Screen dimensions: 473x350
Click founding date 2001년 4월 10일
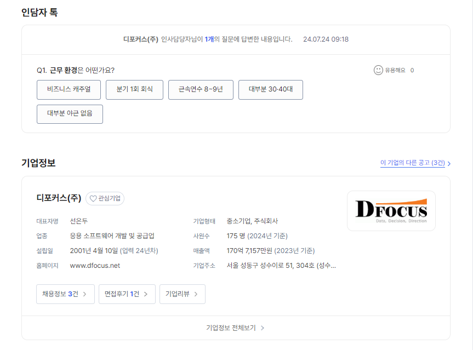point(94,251)
